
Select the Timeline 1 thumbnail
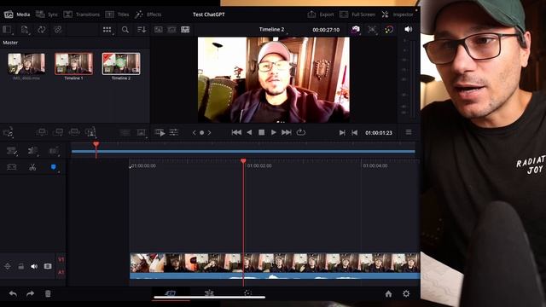(73, 64)
